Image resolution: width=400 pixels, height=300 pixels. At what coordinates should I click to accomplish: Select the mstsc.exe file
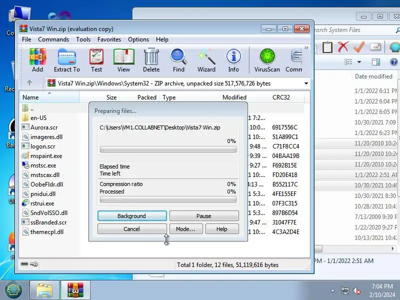pos(39,165)
